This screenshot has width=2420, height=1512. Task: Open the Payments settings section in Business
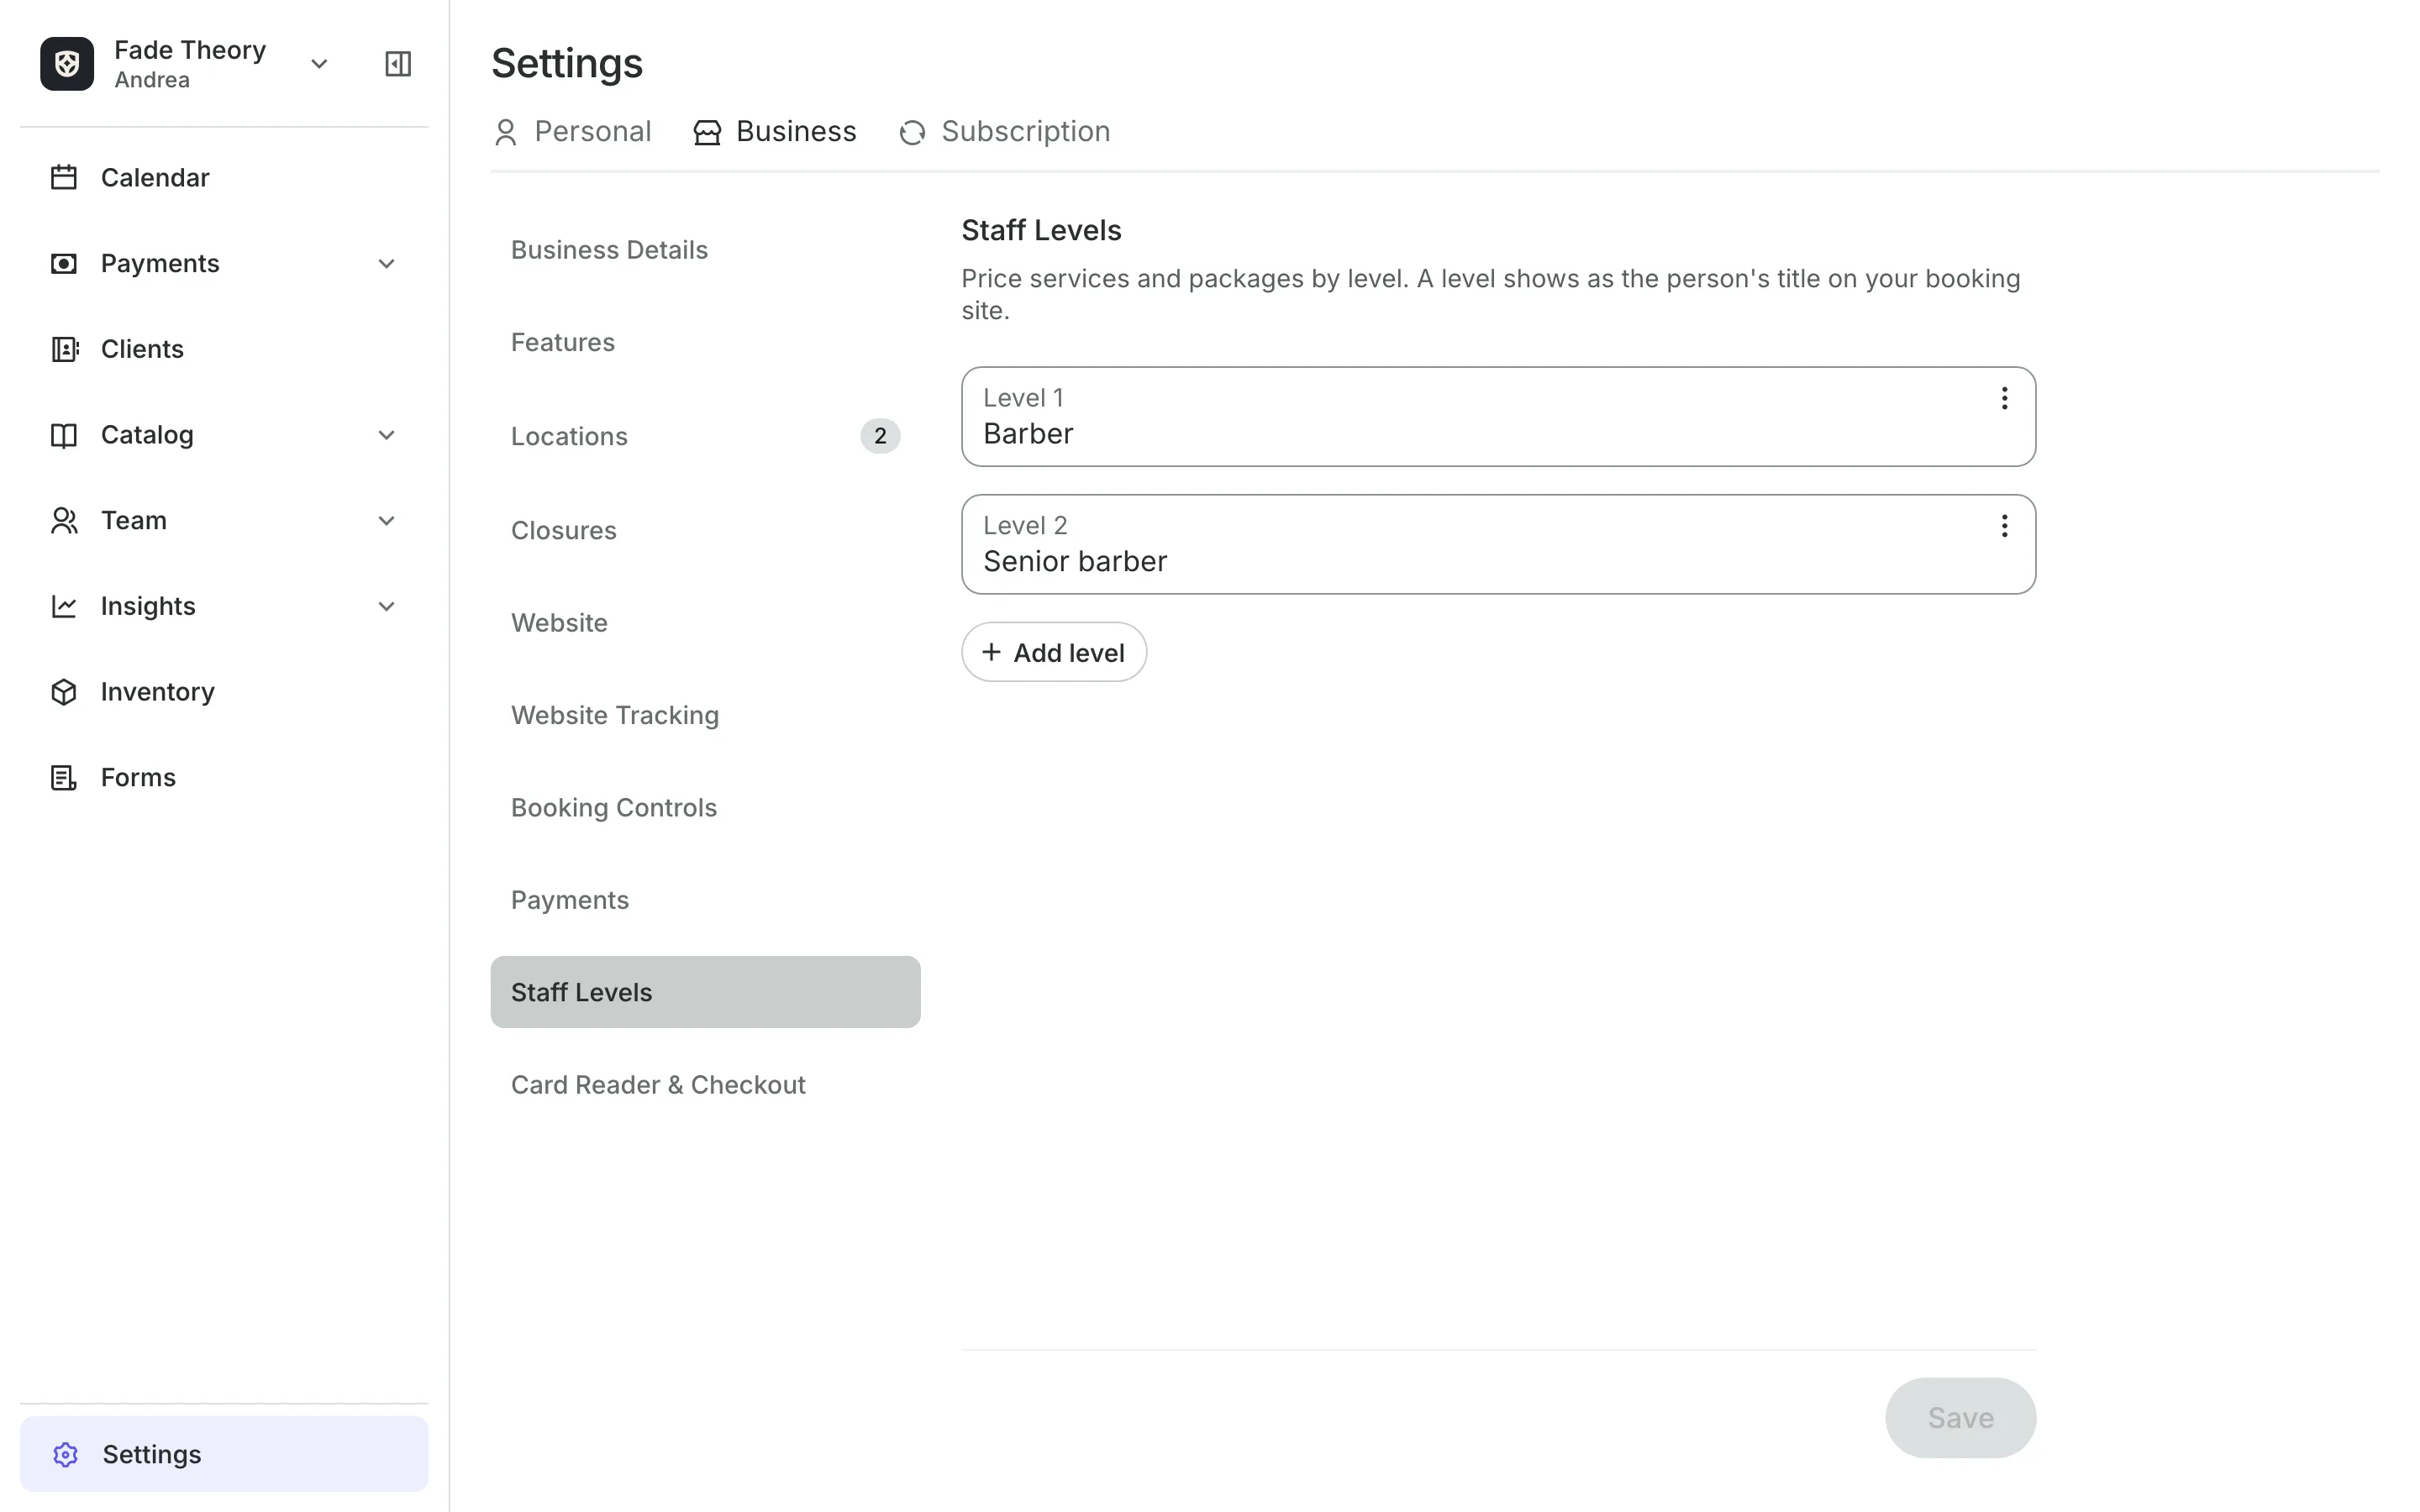point(705,900)
